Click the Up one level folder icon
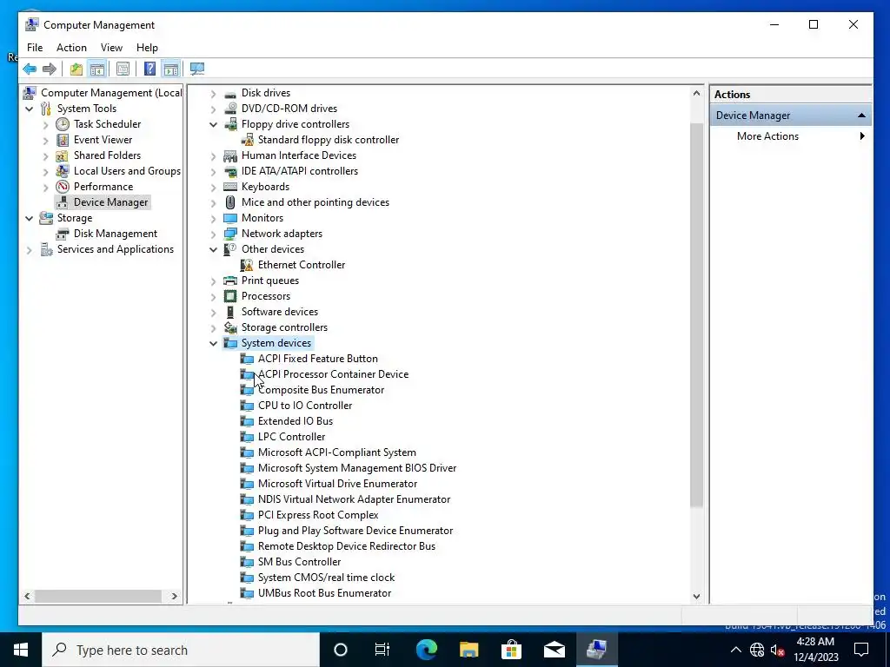 click(x=76, y=69)
